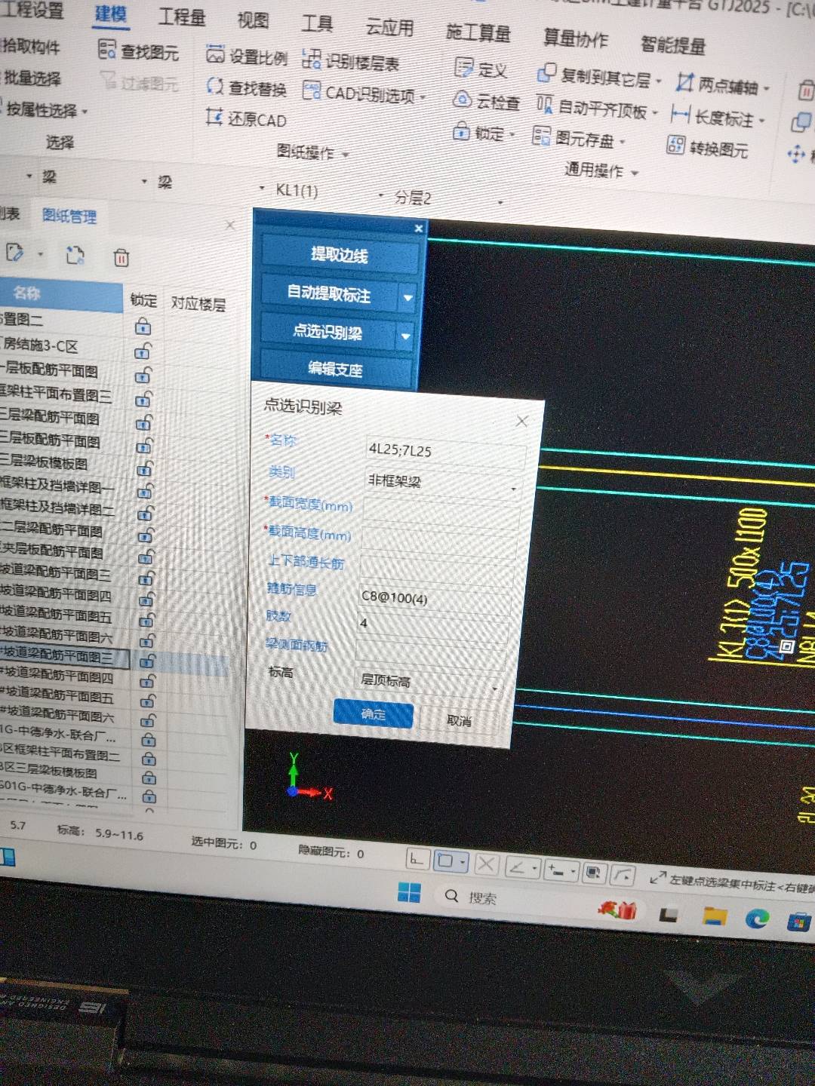Click 取消 in the 点选识别梁 dialog
Screen dimensions: 815x1086
tap(459, 721)
